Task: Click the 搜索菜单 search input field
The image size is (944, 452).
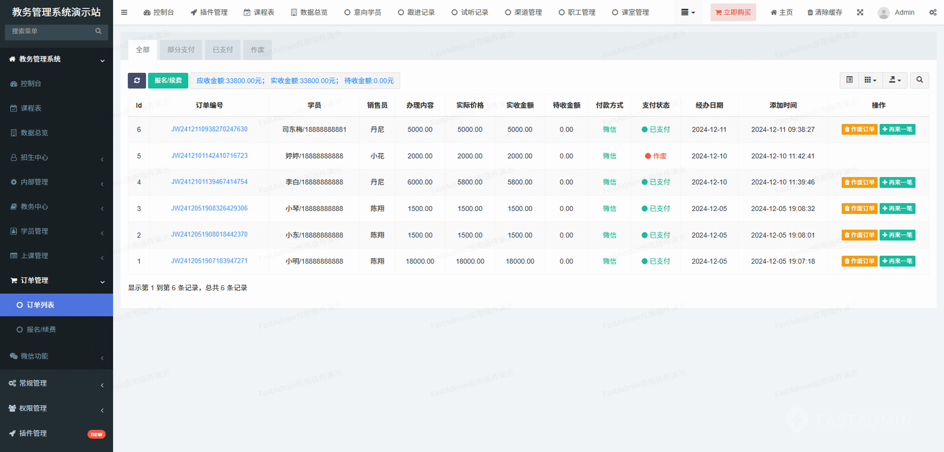Action: (50, 31)
